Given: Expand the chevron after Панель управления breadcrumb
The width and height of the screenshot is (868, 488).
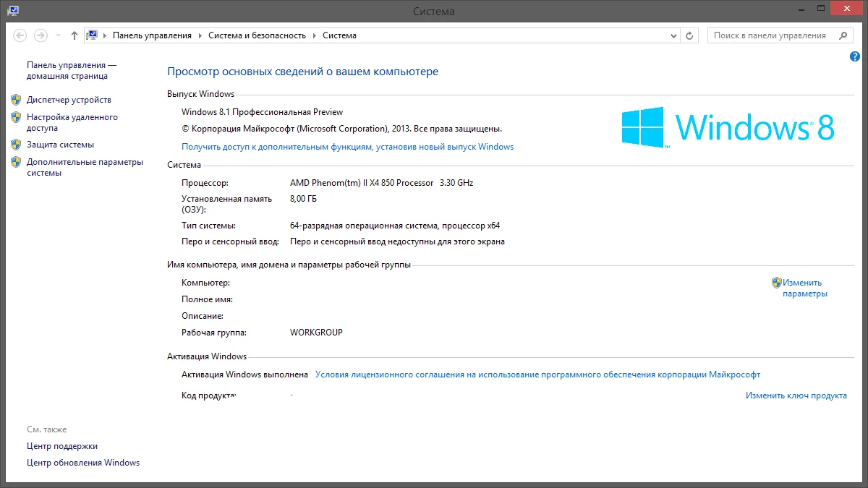Looking at the screenshot, I should pyautogui.click(x=200, y=35).
